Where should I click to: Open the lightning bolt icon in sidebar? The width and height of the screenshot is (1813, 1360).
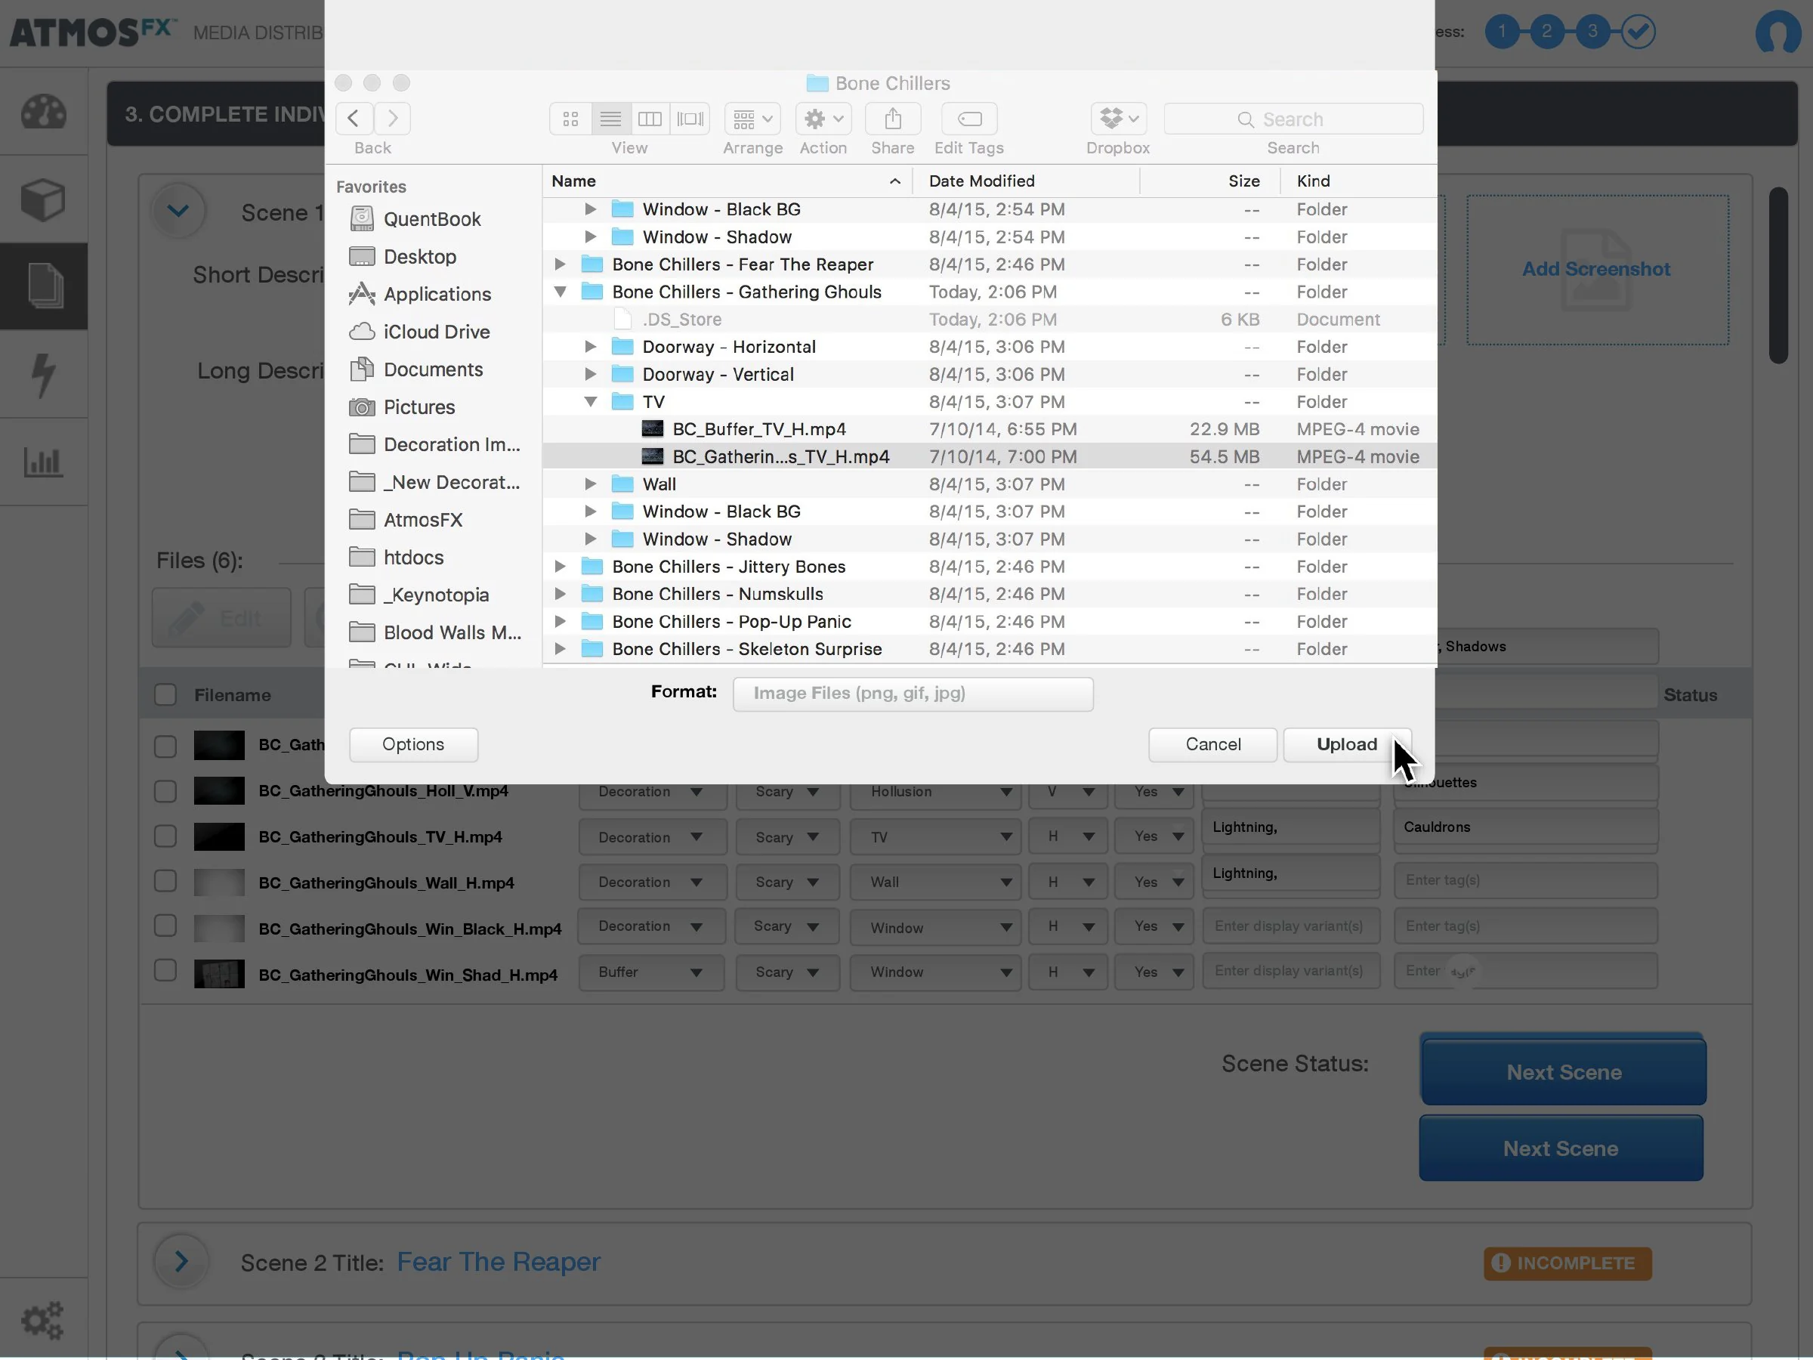coord(44,376)
